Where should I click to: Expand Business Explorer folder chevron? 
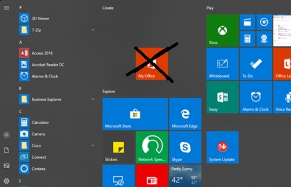pos(93,99)
